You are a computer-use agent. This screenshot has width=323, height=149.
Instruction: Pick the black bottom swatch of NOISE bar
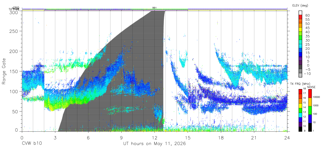point(310,127)
